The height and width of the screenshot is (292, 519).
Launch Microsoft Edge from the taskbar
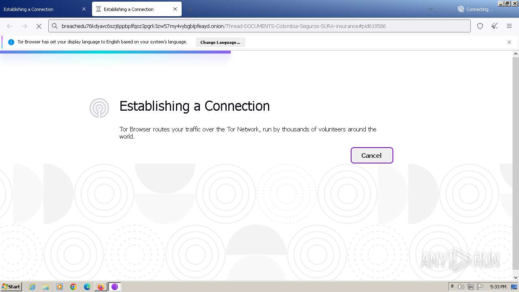coord(87,287)
